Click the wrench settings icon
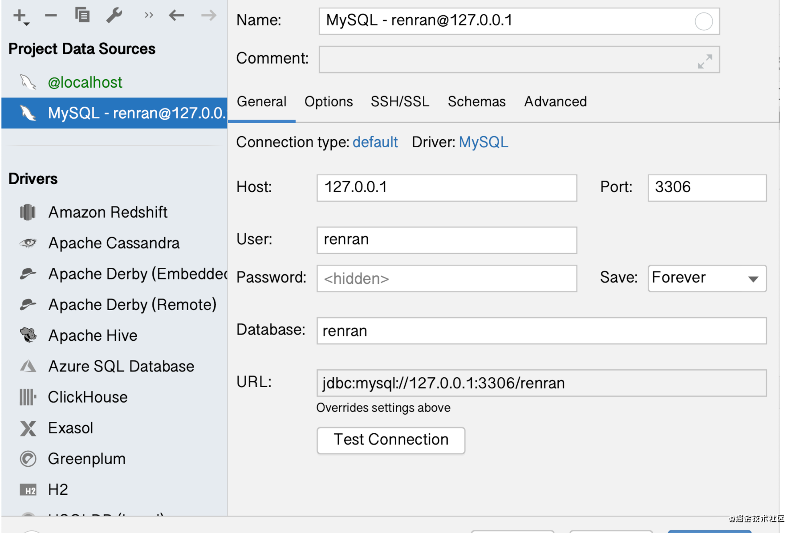The width and height of the screenshot is (796, 533). tap(114, 16)
